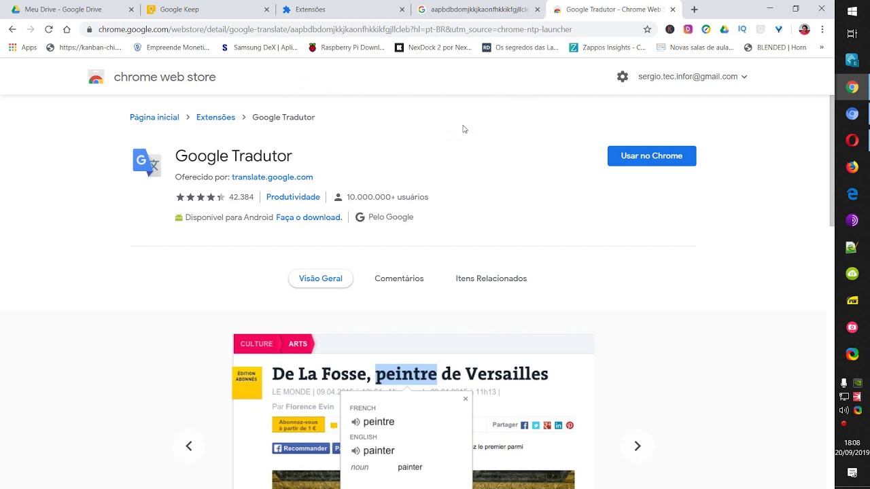The image size is (870, 489).
Task: Open the Chrome Web Store settings gear
Action: pos(623,77)
